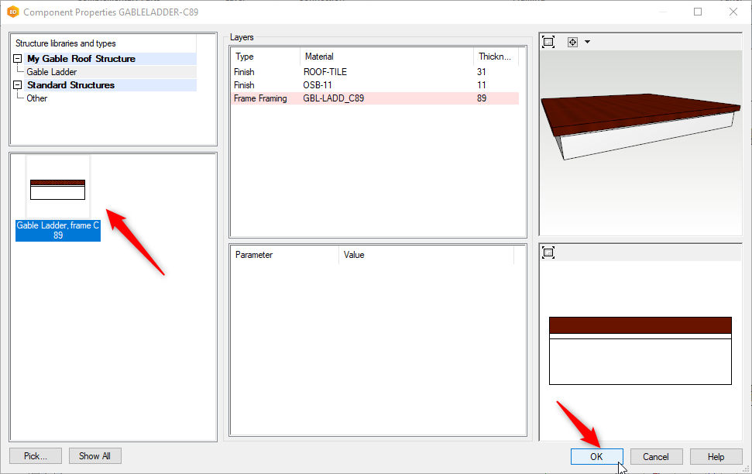The height and width of the screenshot is (474, 752).
Task: Open the Help button
Action: tap(716, 457)
